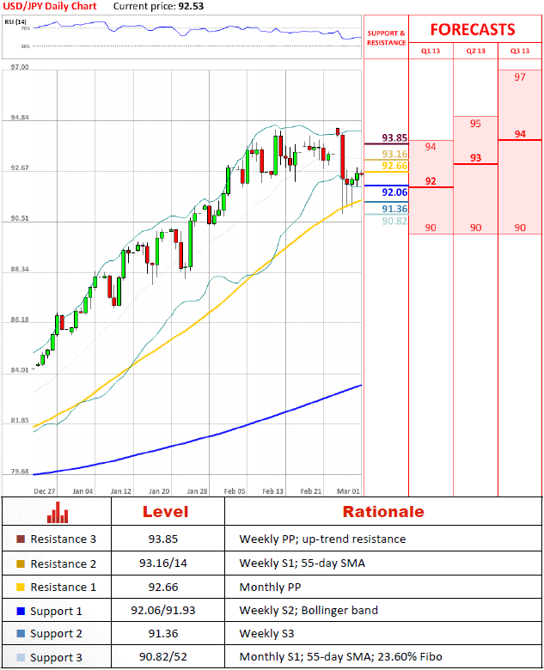Screen dimensions: 544x670
Task: Click the Support 2 row label
Action: pyautogui.click(x=56, y=634)
